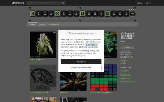Click Report this account
164x102 pixels.
click(x=127, y=82)
